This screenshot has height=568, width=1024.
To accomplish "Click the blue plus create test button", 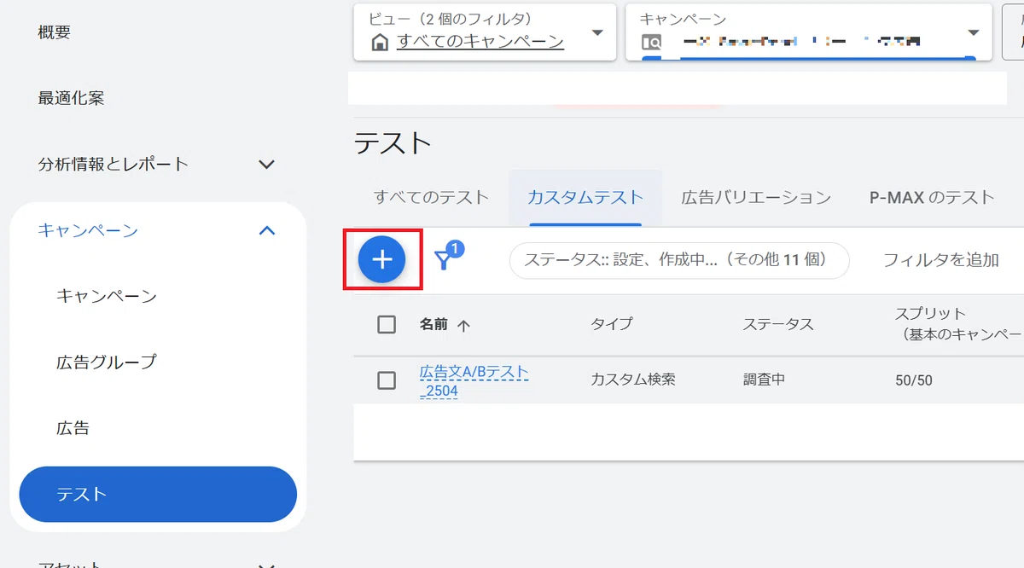I will 381,260.
